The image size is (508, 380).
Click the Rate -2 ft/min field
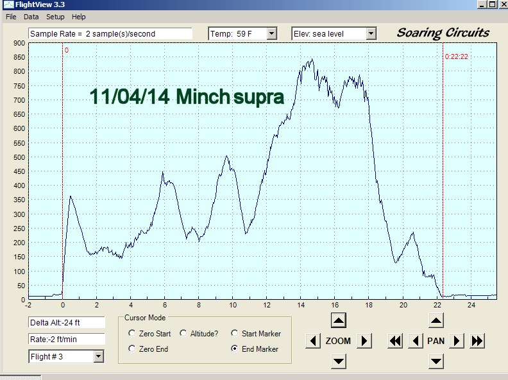pos(67,339)
